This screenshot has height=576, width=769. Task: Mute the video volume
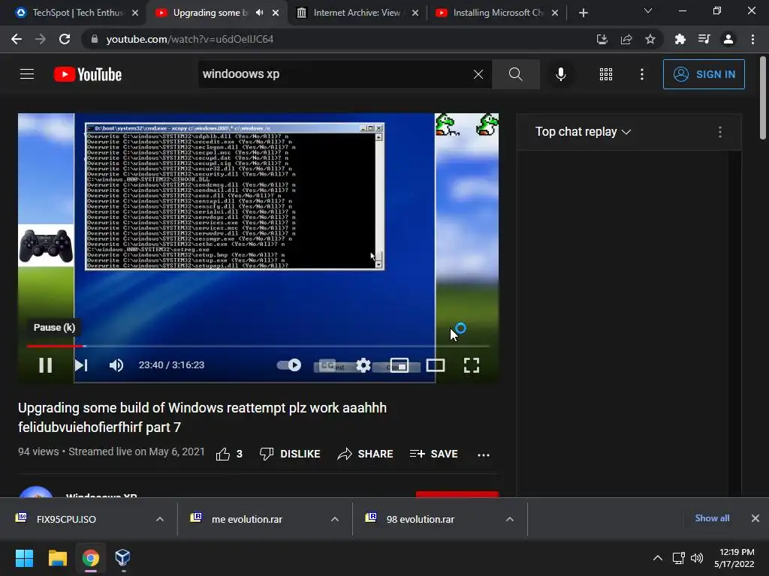tap(116, 365)
